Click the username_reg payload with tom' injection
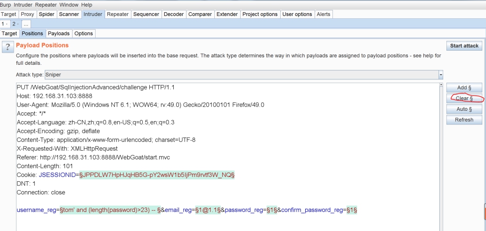This screenshot has height=231, width=486. [110, 210]
